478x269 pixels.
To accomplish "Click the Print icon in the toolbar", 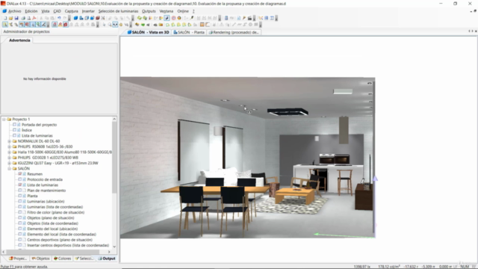I will (23, 18).
